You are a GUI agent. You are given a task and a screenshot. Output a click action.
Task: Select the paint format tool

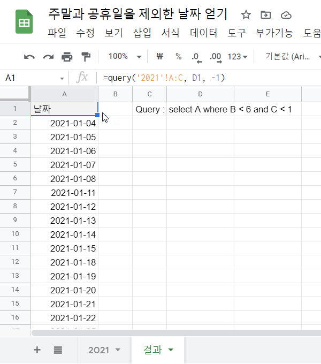(x=86, y=57)
